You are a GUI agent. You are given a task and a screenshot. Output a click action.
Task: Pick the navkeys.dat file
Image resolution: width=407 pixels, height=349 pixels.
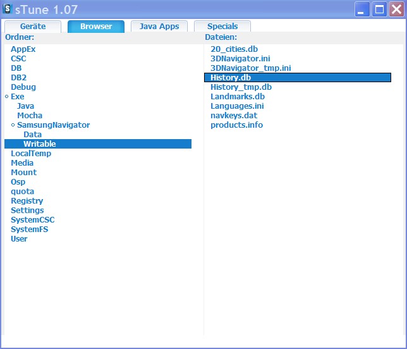233,116
